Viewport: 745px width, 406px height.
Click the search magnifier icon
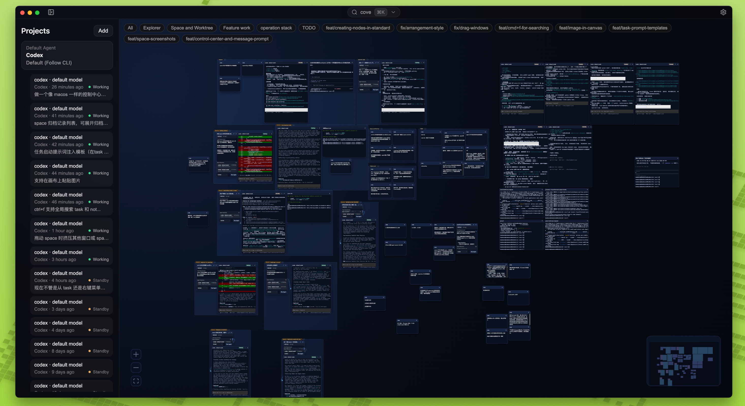[x=354, y=12]
